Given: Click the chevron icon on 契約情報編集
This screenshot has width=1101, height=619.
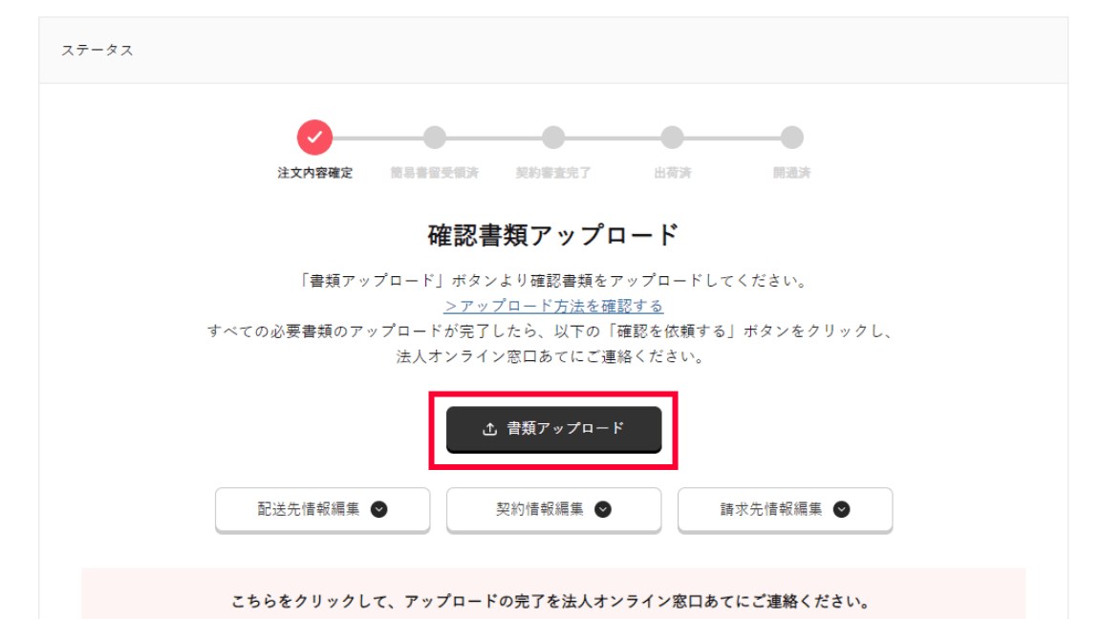Looking at the screenshot, I should click(x=603, y=509).
